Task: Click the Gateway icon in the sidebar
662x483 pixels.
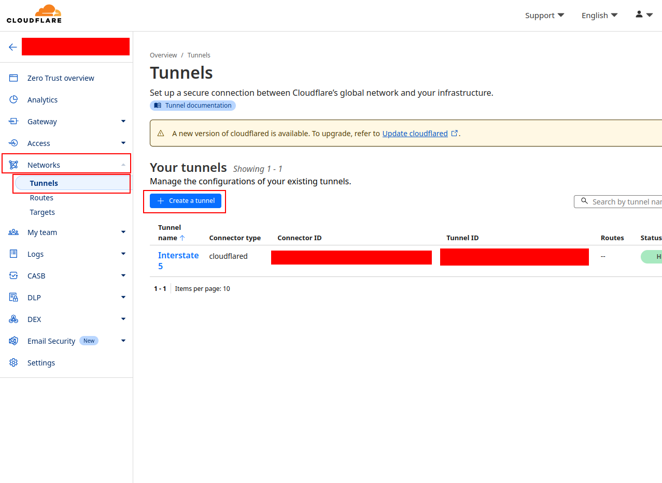Action: pos(13,122)
